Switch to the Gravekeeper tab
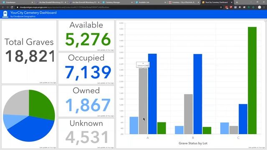 (x=17, y=2)
